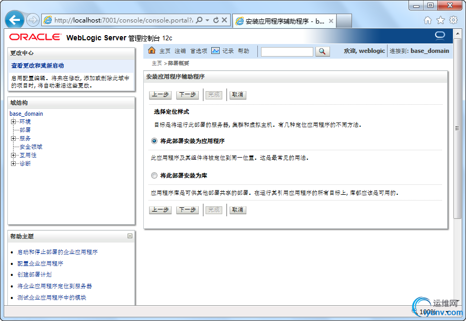
Task: Expand the 服务 tree node
Action: [13, 138]
